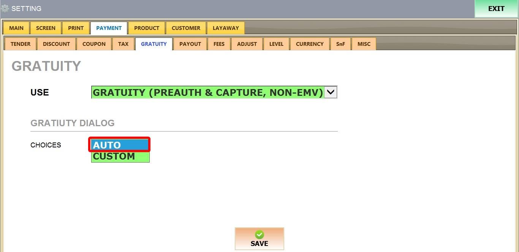This screenshot has width=519, height=252.
Task: Open the TAX sub-tab
Action: 123,44
